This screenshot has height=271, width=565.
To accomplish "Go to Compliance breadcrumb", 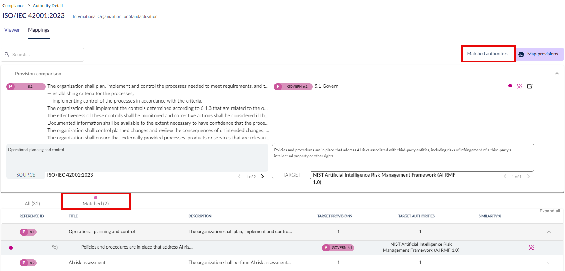I will (13, 6).
